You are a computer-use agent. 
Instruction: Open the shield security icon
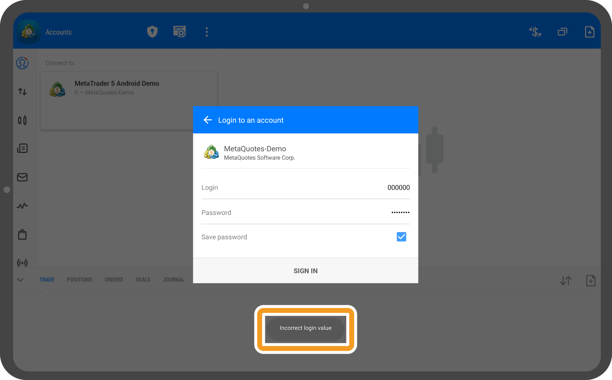pos(152,32)
